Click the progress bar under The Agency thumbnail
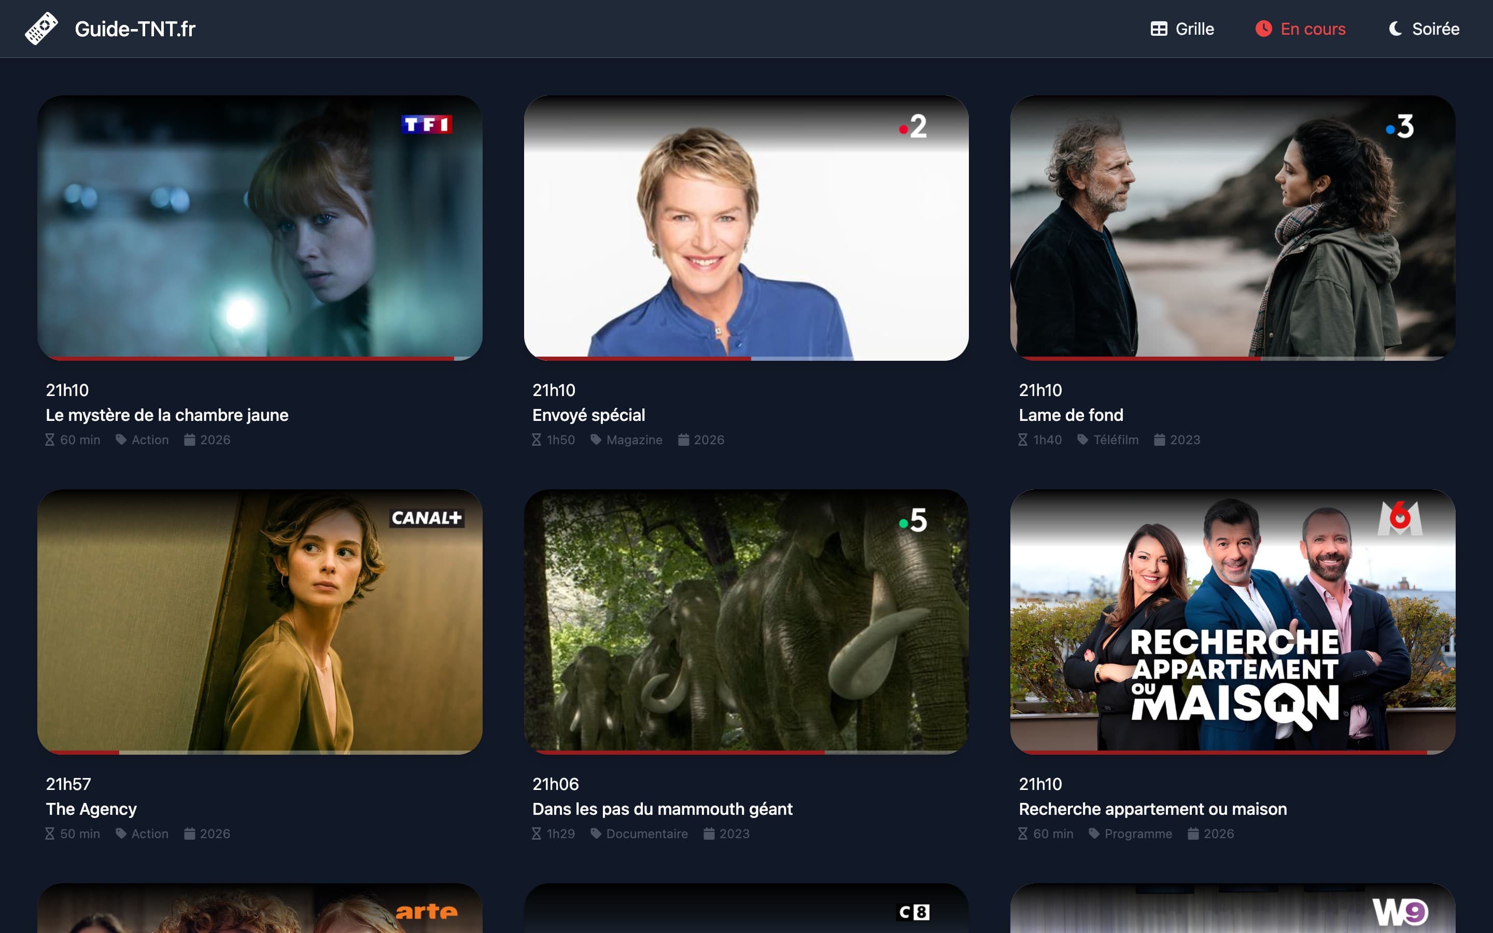This screenshot has width=1493, height=933. 260,752
